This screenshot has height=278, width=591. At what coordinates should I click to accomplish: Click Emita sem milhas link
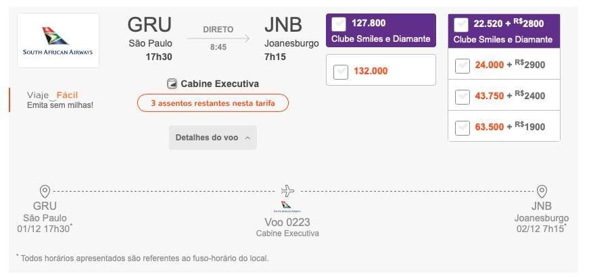(60, 105)
